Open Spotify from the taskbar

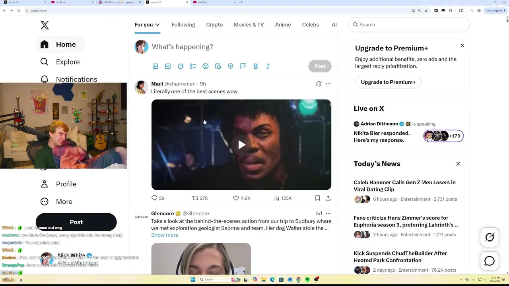click(x=307, y=280)
